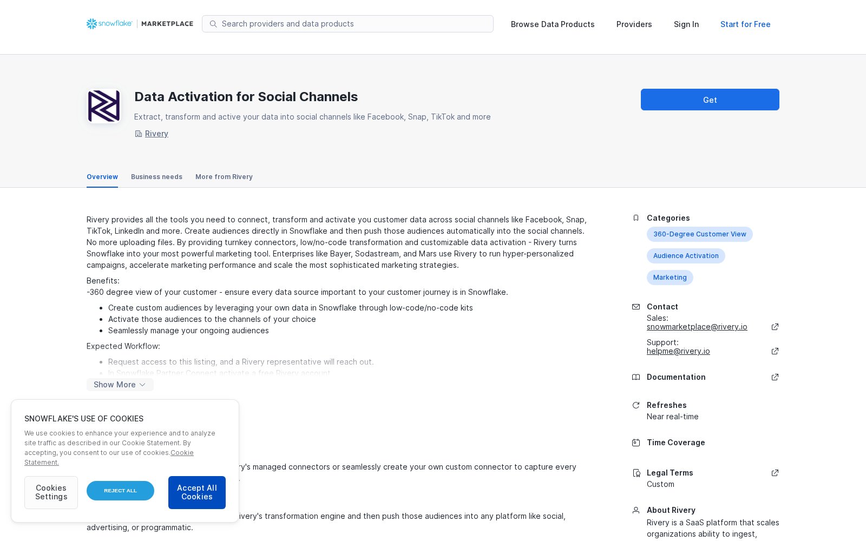Expand description with Show More
The width and height of the screenshot is (866, 541).
[x=120, y=385]
